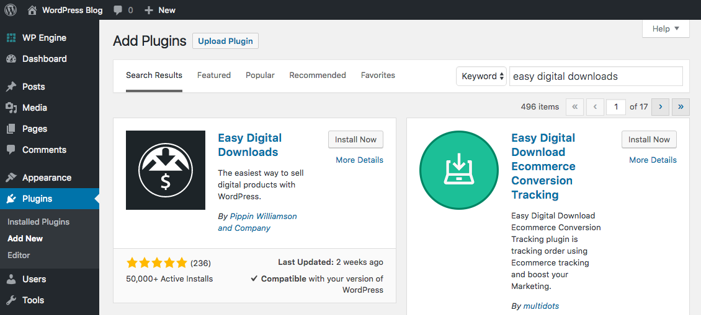The width and height of the screenshot is (701, 315).
Task: Click the Users person icon
Action: (11, 279)
